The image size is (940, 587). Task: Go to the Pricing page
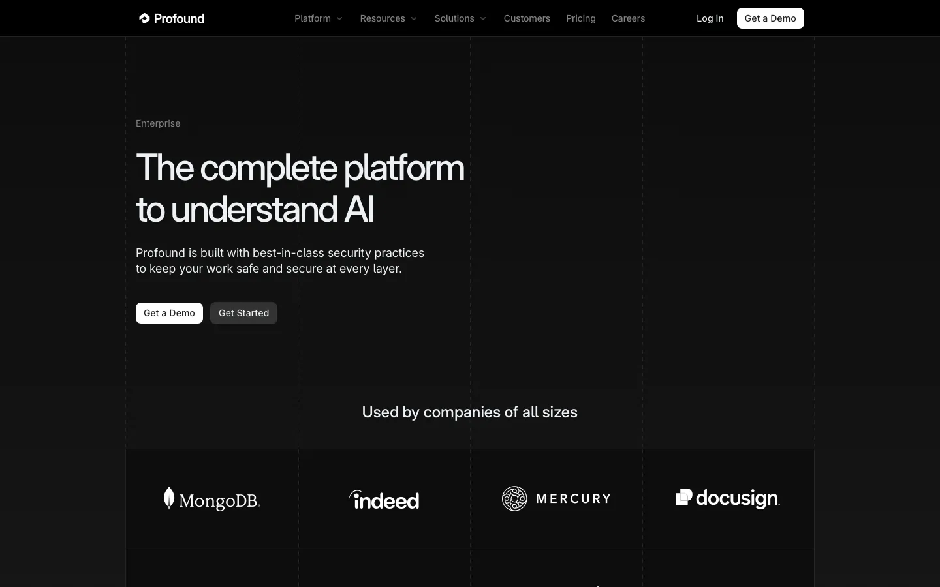[581, 18]
